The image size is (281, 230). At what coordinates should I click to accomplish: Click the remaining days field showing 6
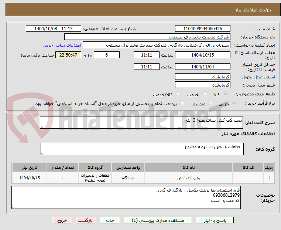tap(107, 55)
